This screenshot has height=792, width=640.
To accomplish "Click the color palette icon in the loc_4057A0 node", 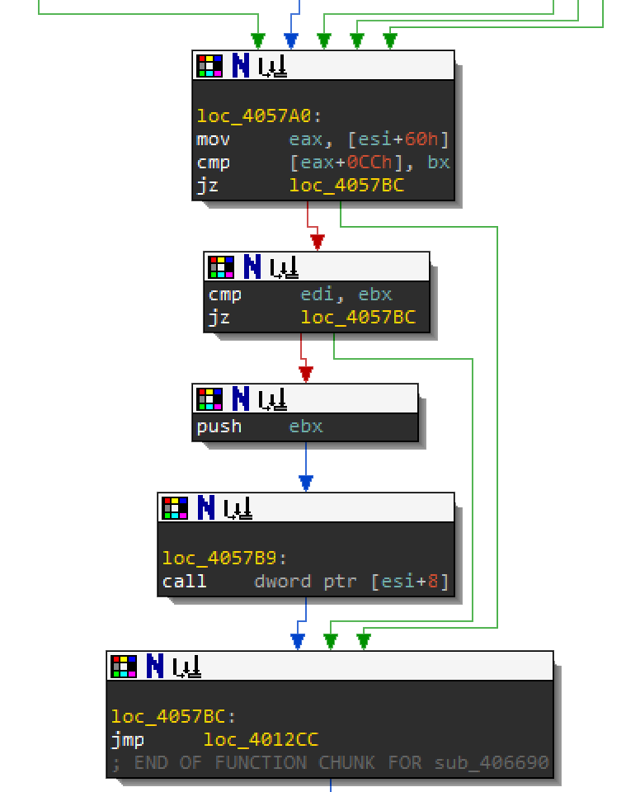I will (x=209, y=66).
